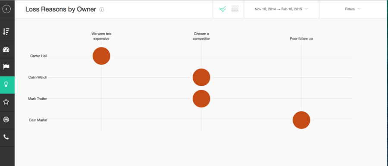The width and height of the screenshot is (388, 166).
Task: Open the star favorites icon
Action: [x=6, y=102]
